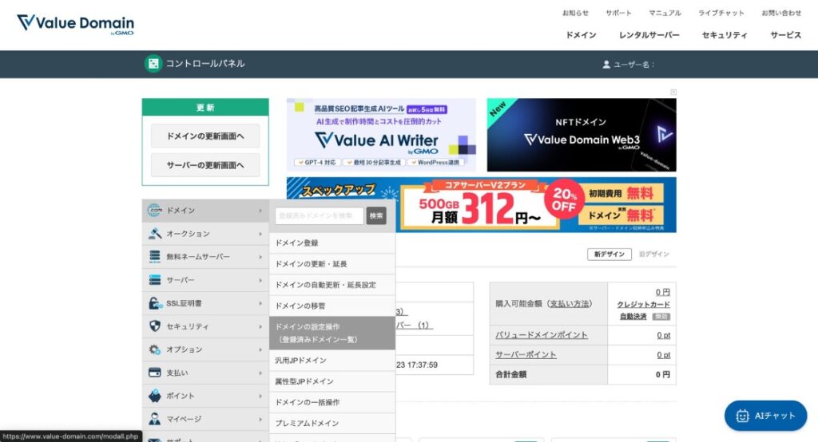Click the Value Domain logo
This screenshot has height=442, width=818.
(x=76, y=24)
